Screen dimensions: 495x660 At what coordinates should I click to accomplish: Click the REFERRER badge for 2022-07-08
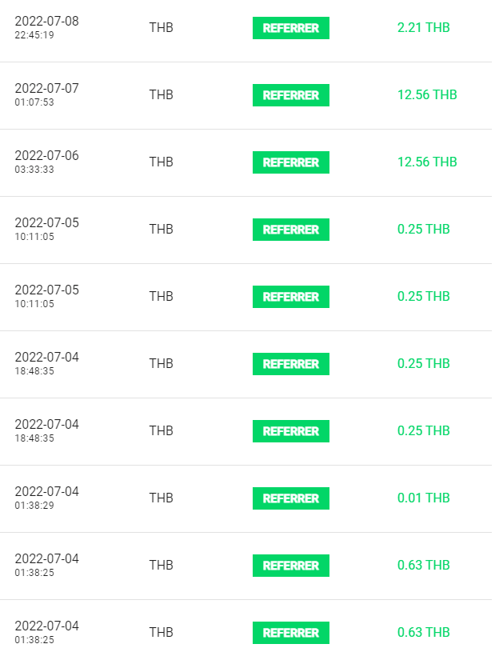click(291, 28)
